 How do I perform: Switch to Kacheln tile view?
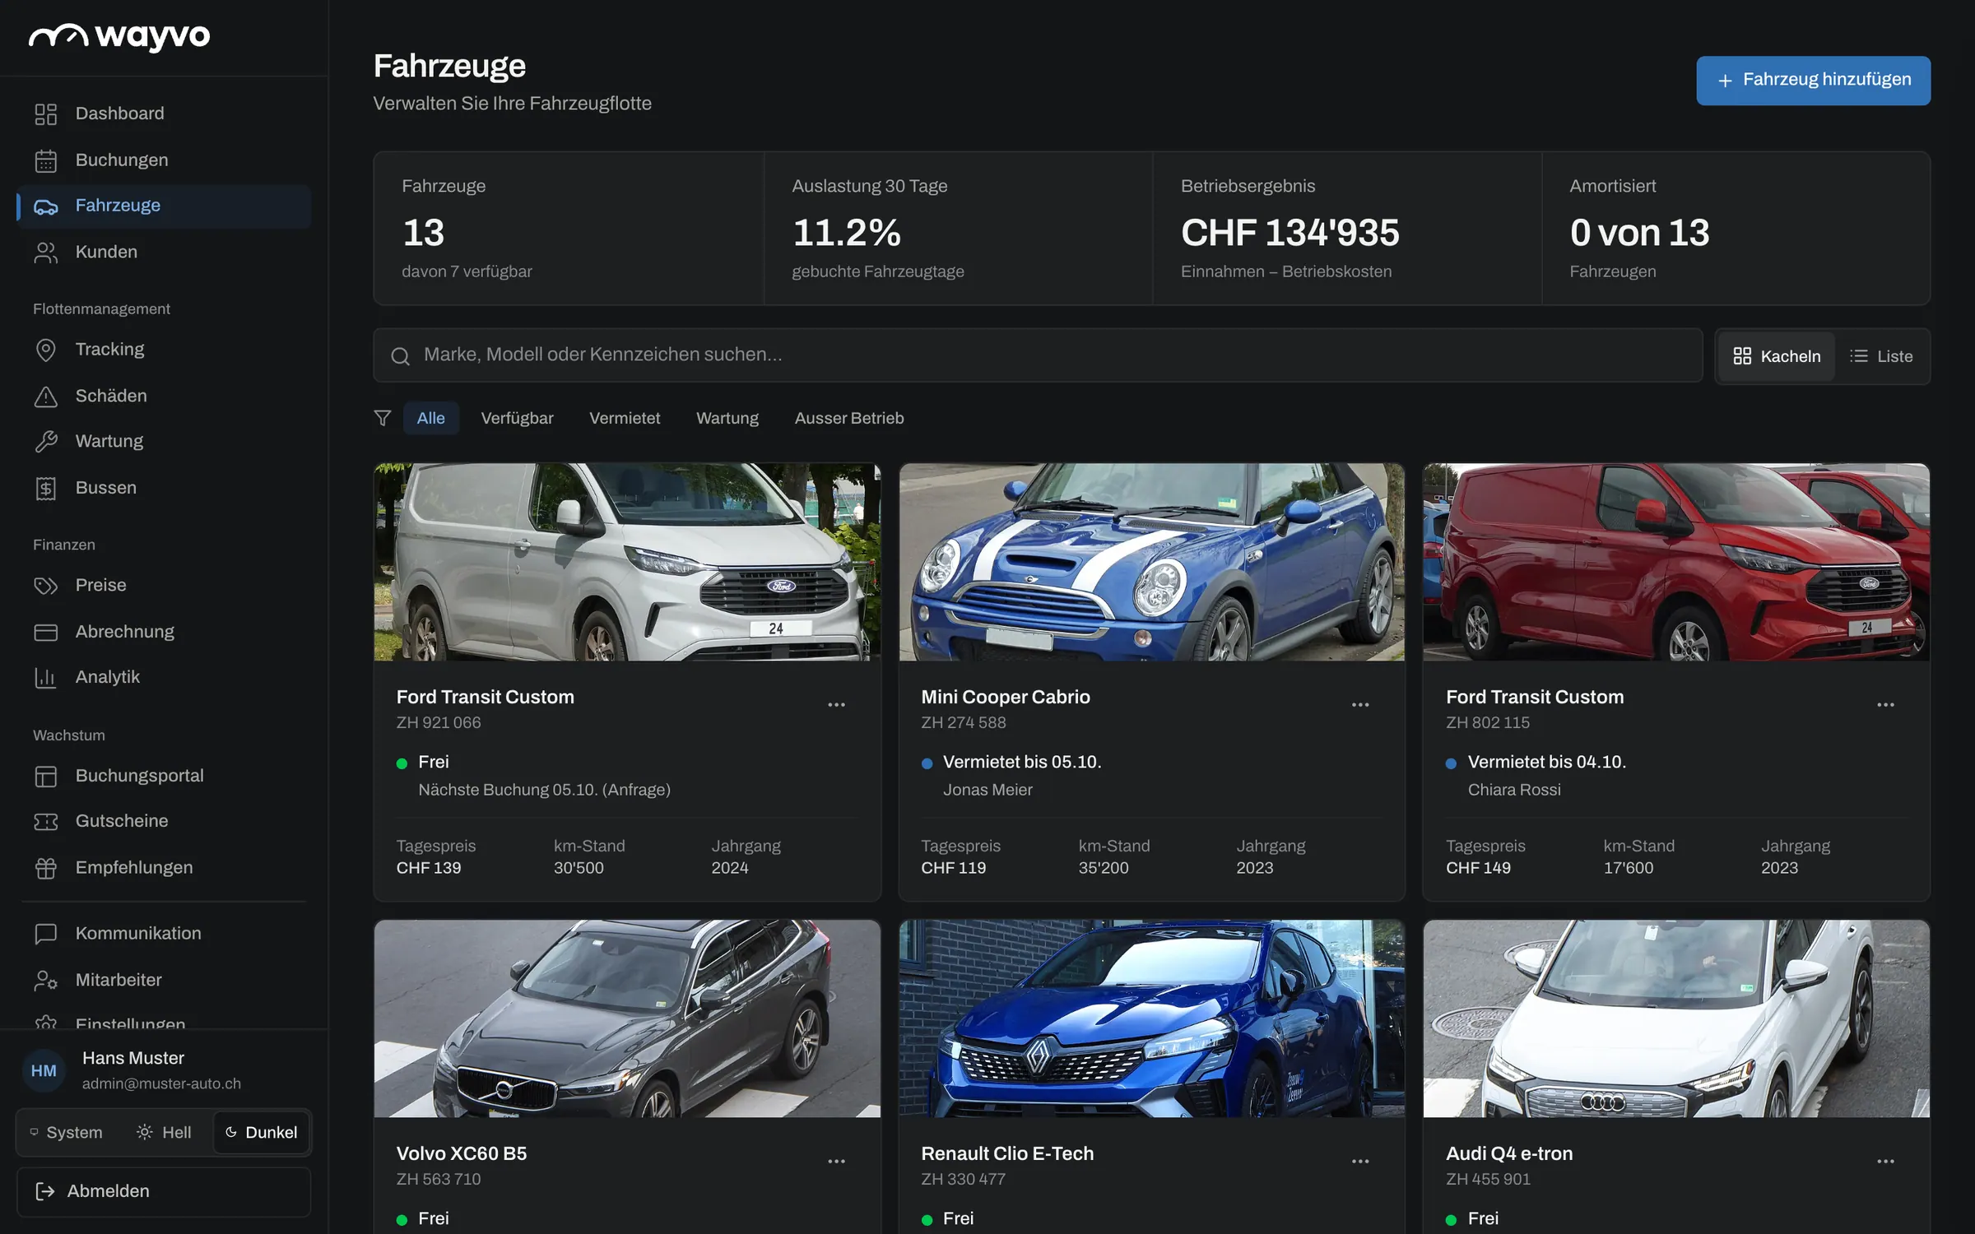coord(1777,356)
